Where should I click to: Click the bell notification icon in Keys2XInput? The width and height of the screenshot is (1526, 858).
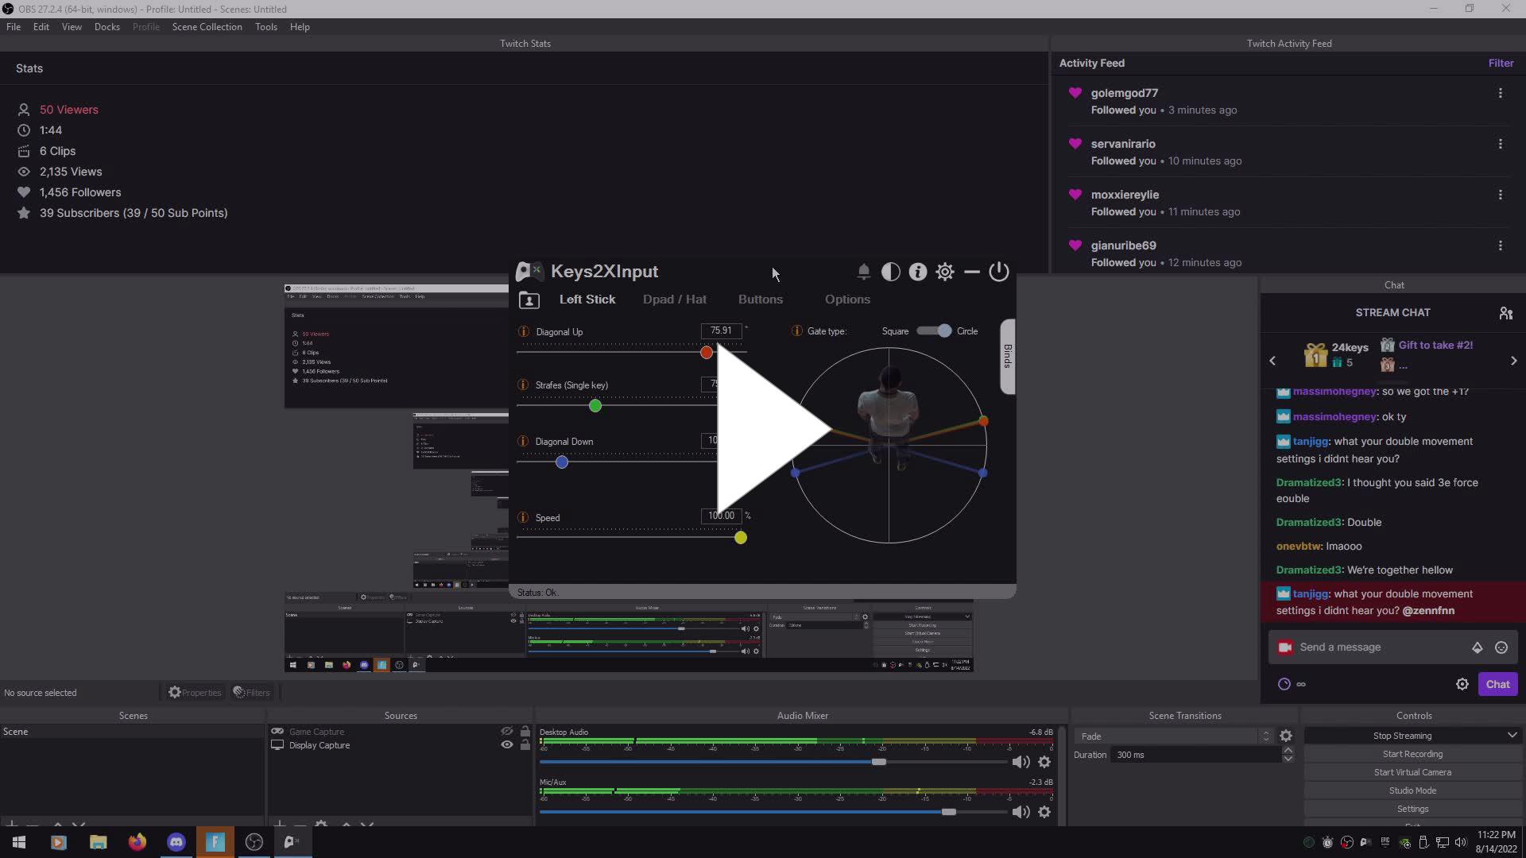(864, 272)
